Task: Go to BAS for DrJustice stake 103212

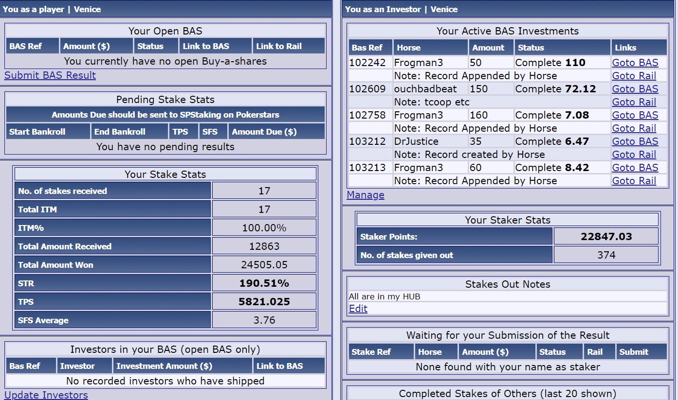Action: tap(635, 141)
